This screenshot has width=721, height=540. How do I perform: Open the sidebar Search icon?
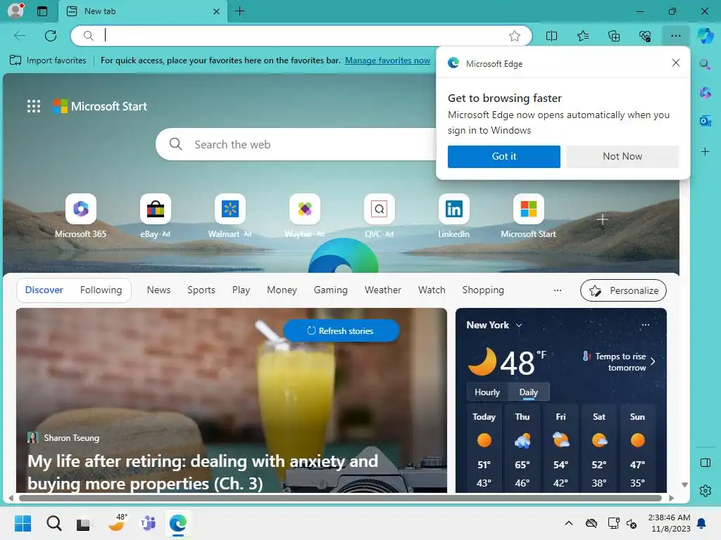coord(705,64)
